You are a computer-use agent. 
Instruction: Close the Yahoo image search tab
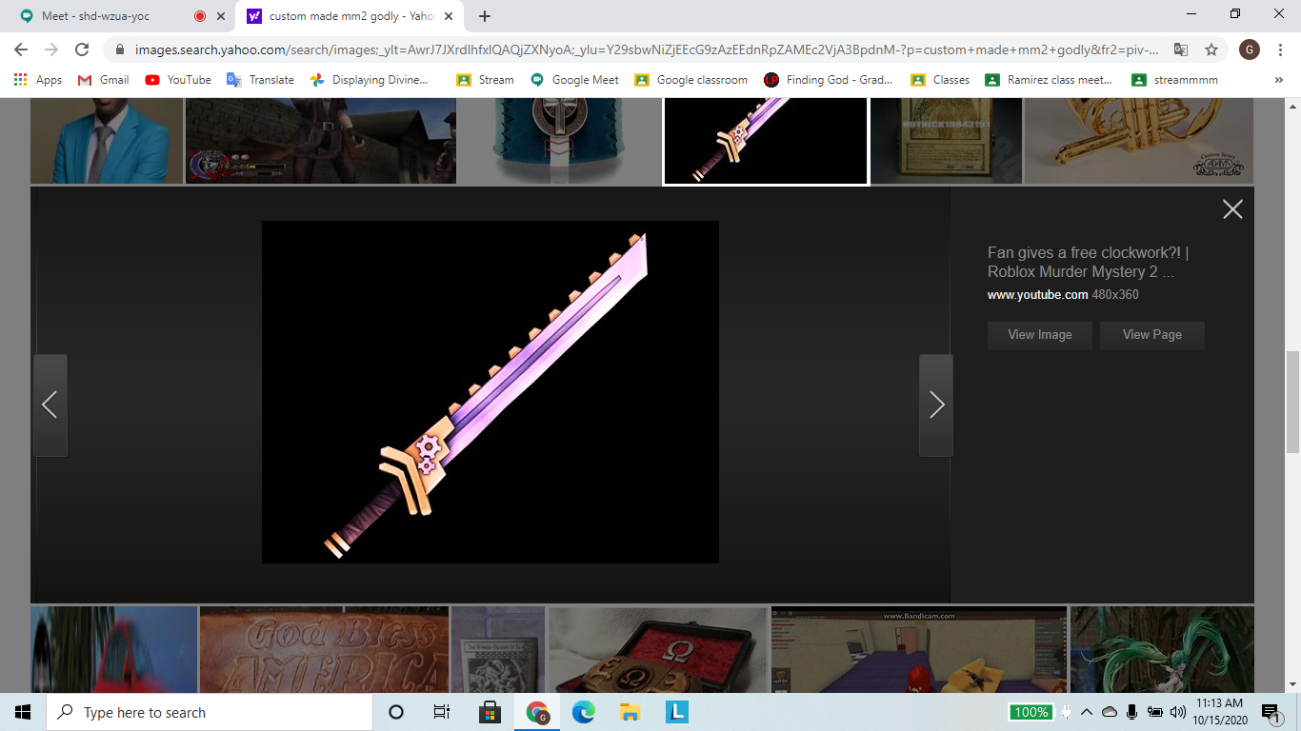coord(449,16)
